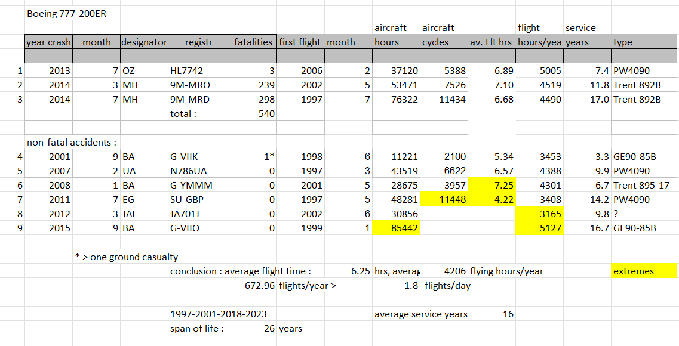Image resolution: width=679 pixels, height=346 pixels.
Task: Select registration cell 9M-MRO
Action: [x=198, y=85]
